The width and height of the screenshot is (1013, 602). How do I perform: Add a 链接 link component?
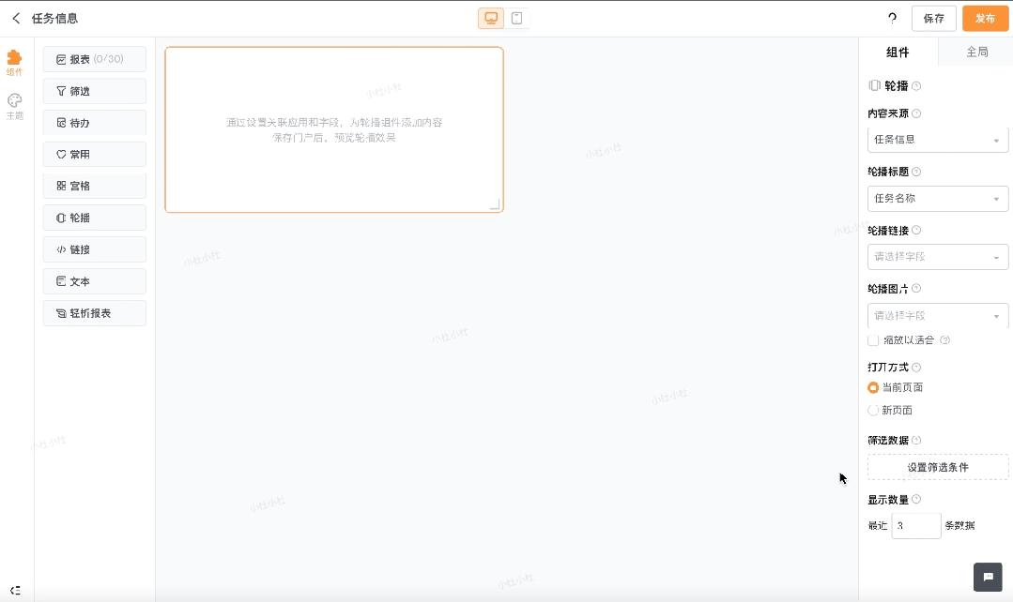tap(94, 248)
